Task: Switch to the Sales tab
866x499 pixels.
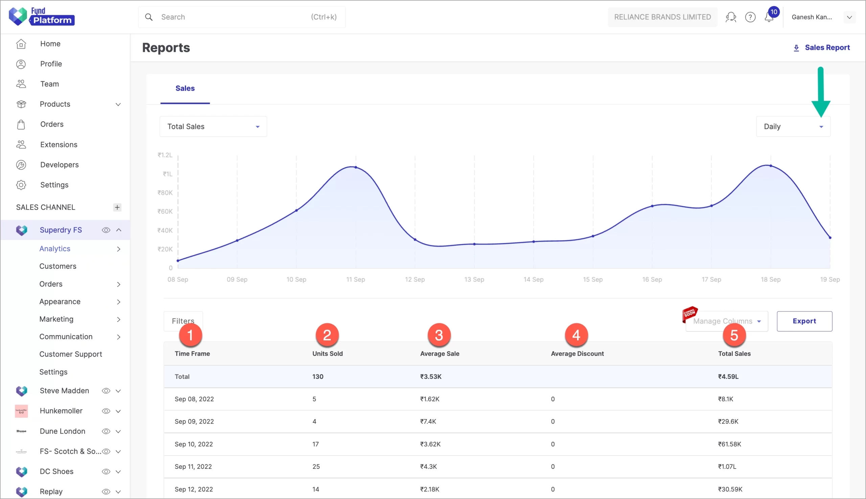Action: click(x=185, y=88)
